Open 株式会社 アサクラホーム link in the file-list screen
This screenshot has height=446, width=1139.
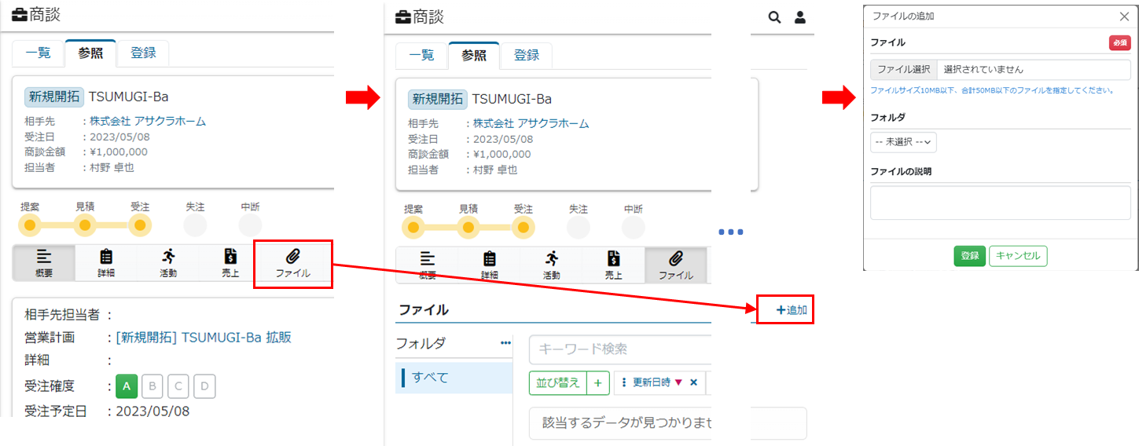(531, 124)
